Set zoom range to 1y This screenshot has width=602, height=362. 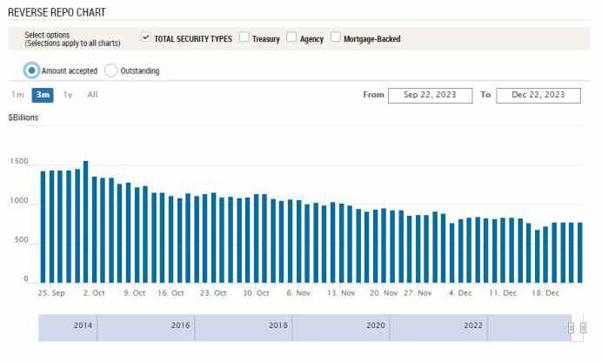pyautogui.click(x=68, y=95)
